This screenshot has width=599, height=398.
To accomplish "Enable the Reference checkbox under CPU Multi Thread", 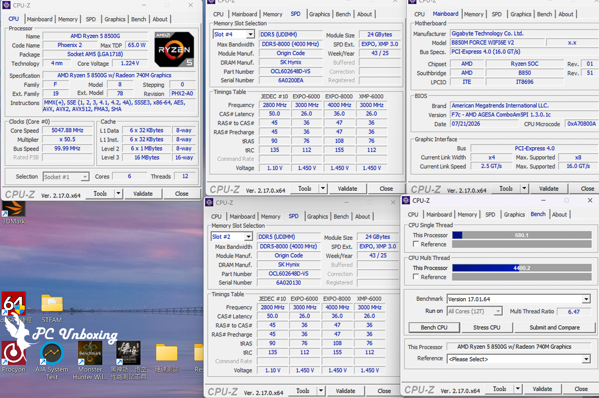I will (x=416, y=277).
